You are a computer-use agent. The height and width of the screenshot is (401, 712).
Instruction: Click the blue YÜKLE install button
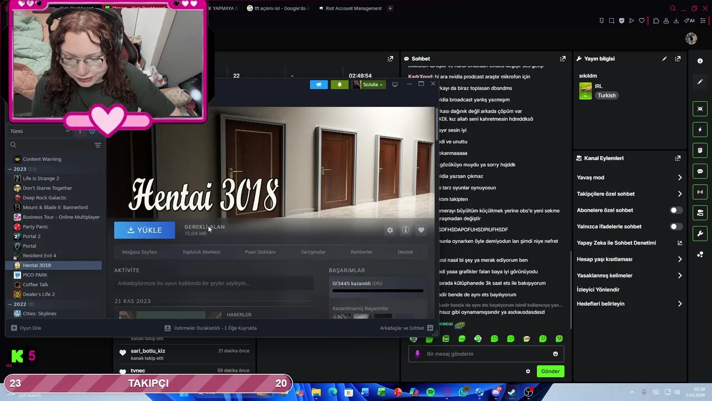(145, 230)
